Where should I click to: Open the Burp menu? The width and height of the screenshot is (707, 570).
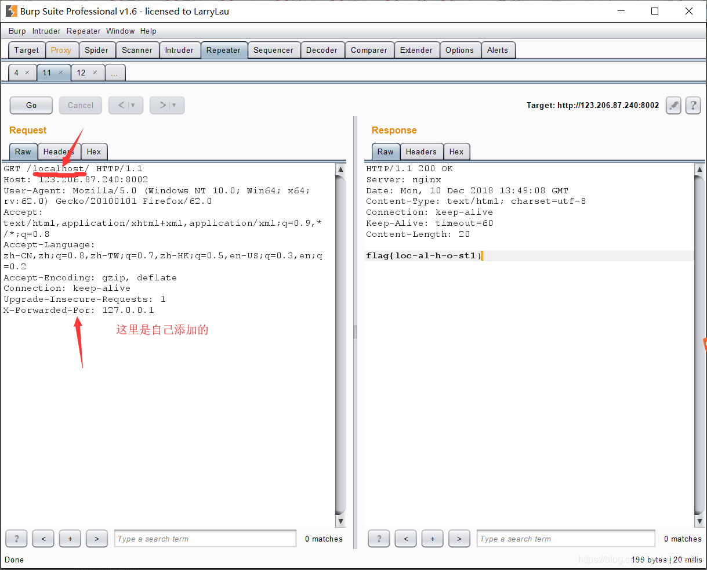click(x=17, y=31)
